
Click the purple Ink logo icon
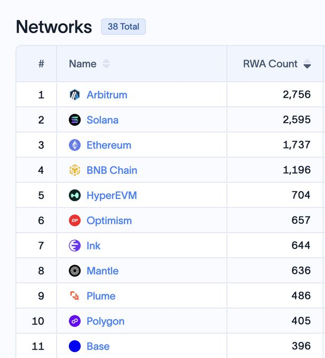pyautogui.click(x=75, y=246)
